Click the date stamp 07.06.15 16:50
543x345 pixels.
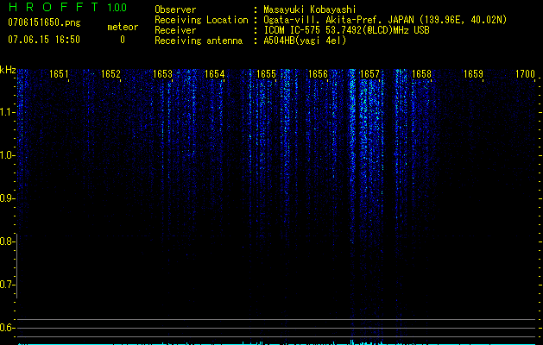[44, 40]
